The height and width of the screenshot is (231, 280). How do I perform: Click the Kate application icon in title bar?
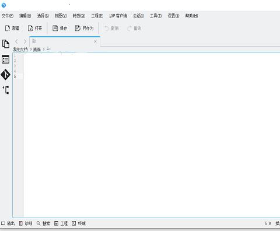[3, 5]
